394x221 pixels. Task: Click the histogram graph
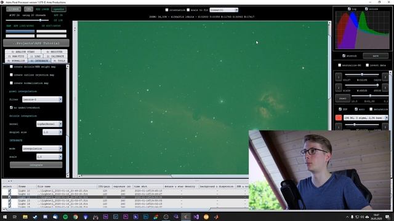pyautogui.click(x=363, y=30)
